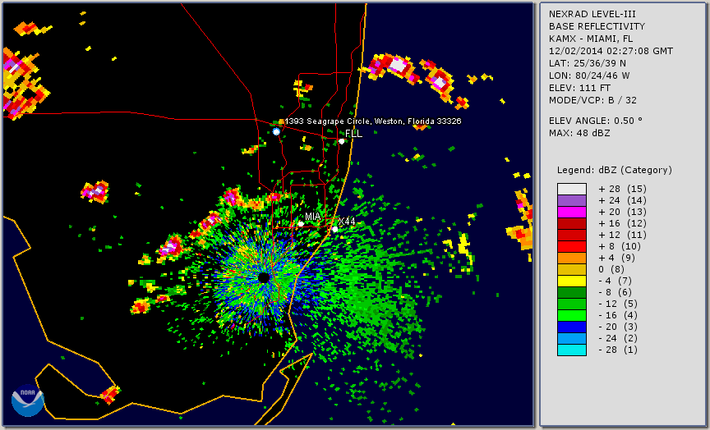Click the LAT: 25/36/39 N text

coord(588,63)
